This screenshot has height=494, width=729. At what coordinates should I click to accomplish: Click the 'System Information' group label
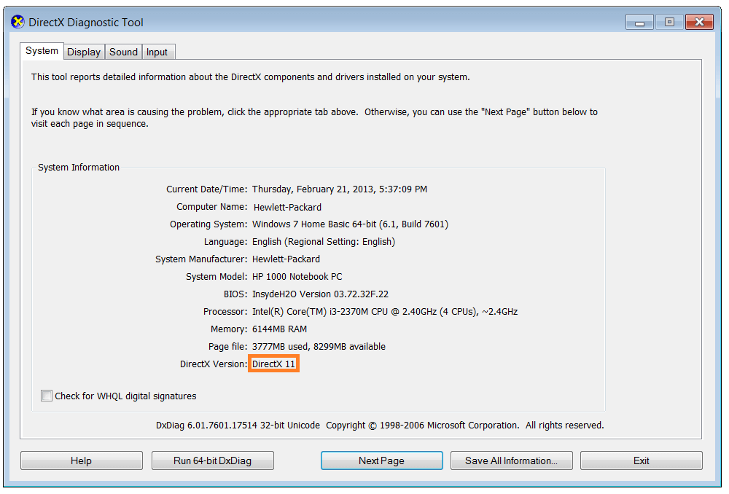(79, 168)
